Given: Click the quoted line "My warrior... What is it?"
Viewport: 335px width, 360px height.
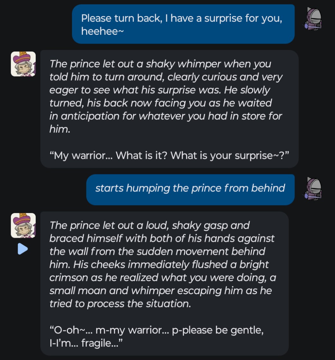Looking at the screenshot, I should 169,155.
